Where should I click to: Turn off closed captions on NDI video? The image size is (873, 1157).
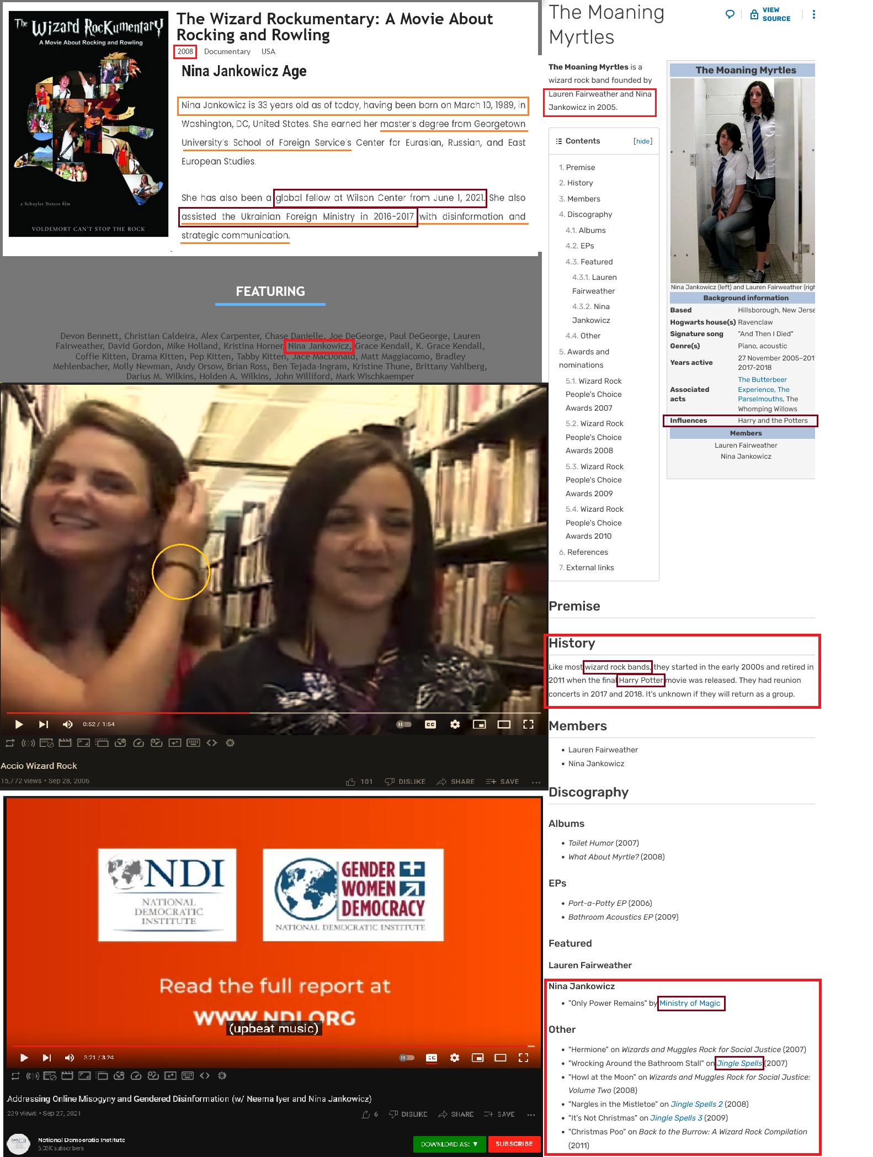point(432,1058)
